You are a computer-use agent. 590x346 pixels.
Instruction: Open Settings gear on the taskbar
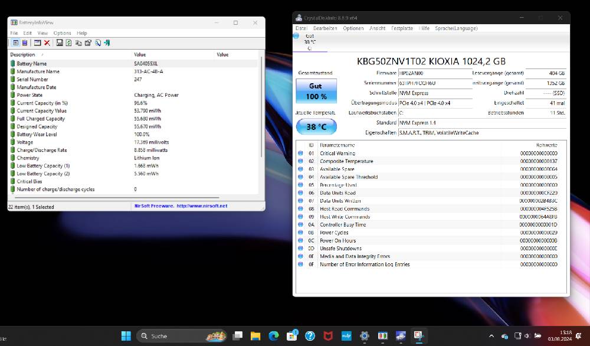tap(364, 336)
